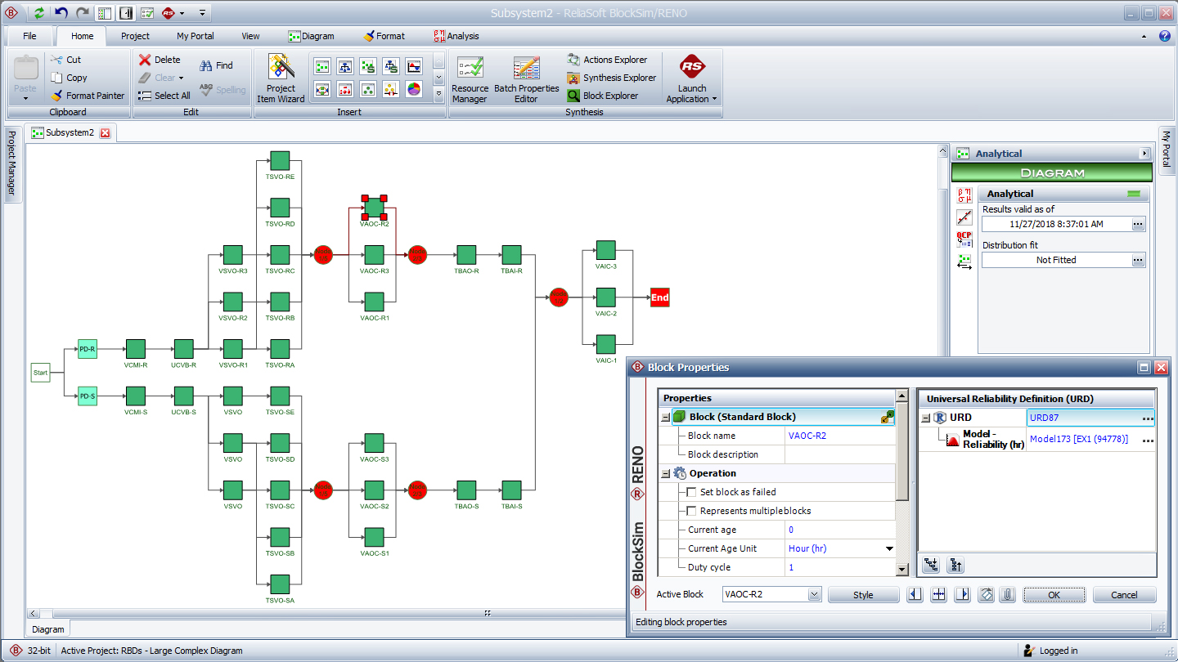Open the File menu
This screenshot has width=1178, height=662.
pos(29,36)
